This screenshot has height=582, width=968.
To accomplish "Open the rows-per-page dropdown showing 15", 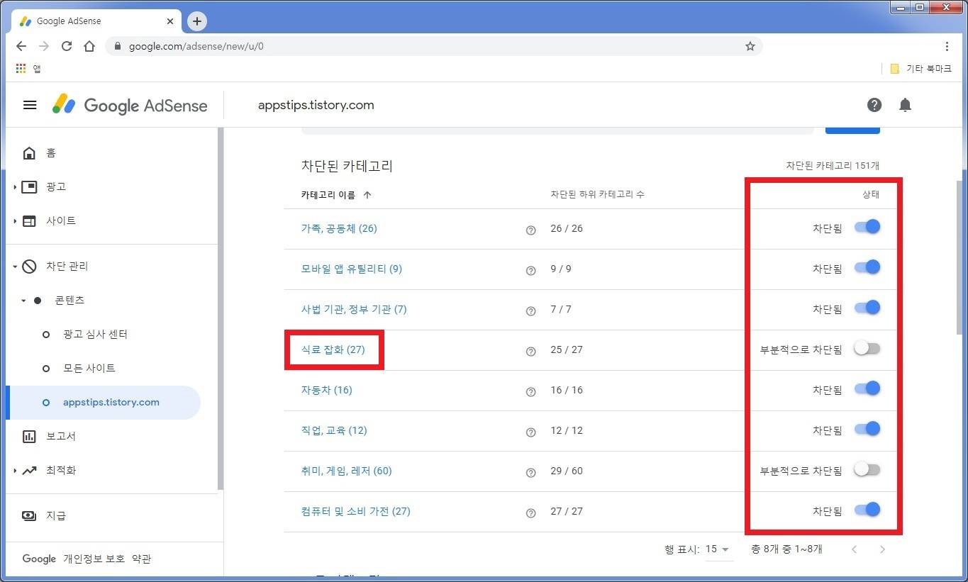I will (x=718, y=549).
